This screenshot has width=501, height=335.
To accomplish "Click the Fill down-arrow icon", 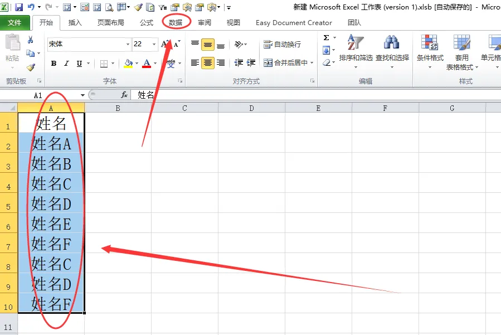I will pos(326,50).
